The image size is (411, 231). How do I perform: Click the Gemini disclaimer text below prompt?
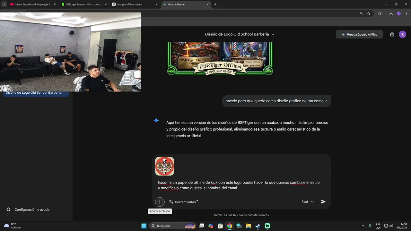click(x=241, y=215)
